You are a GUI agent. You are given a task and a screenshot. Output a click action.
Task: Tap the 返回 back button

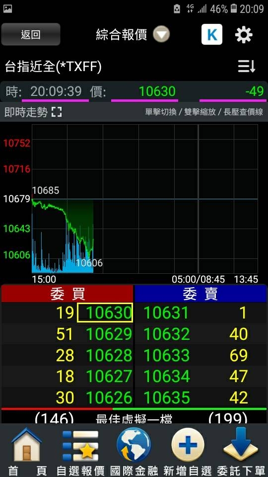pyautogui.click(x=31, y=34)
